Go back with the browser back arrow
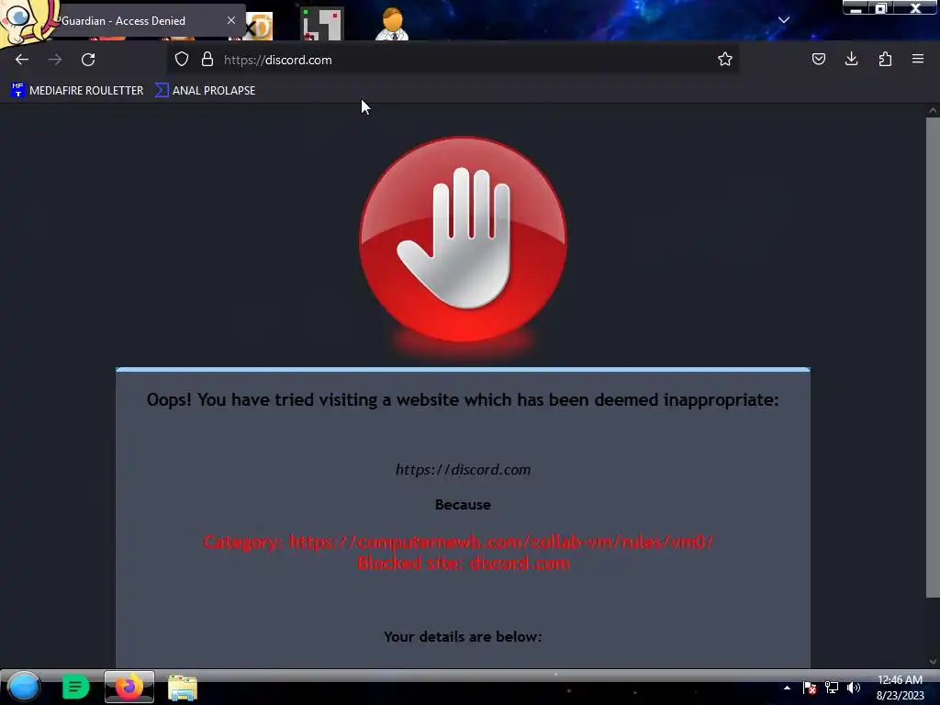The height and width of the screenshot is (705, 940). tap(22, 60)
